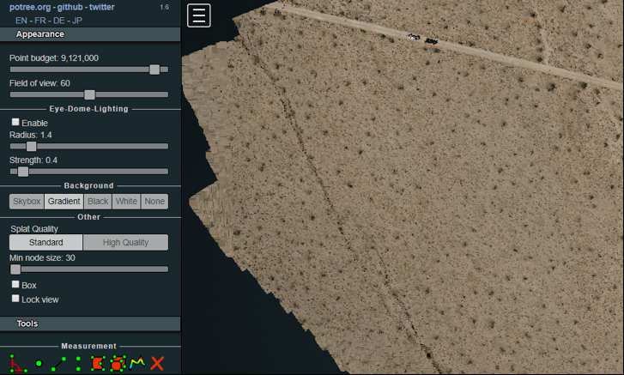Select Gradient background option
624x375 pixels.
(64, 201)
